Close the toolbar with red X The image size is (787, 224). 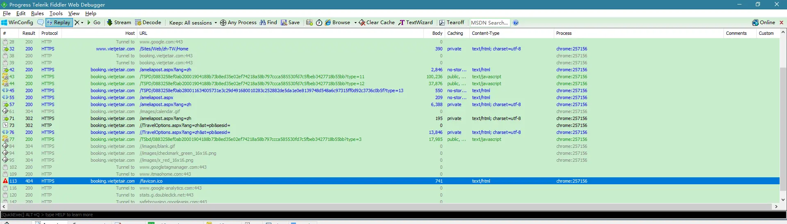click(781, 23)
